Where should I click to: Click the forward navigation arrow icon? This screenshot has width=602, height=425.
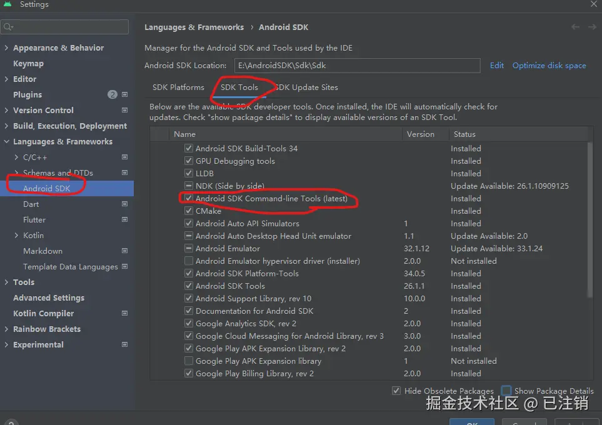coord(592,27)
